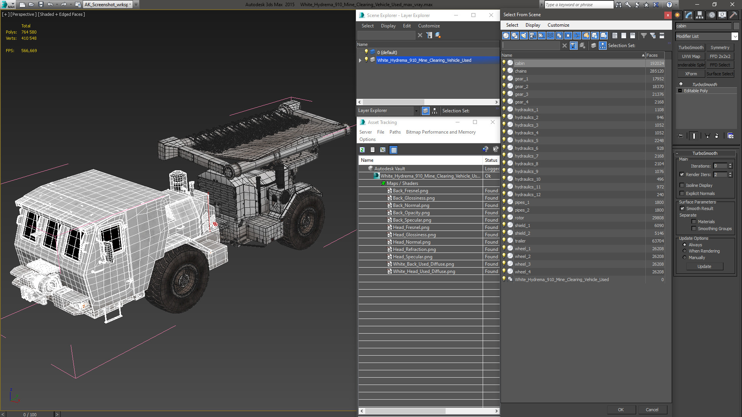
Task: Toggle Display Helpers filter icon
Action: click(x=541, y=36)
